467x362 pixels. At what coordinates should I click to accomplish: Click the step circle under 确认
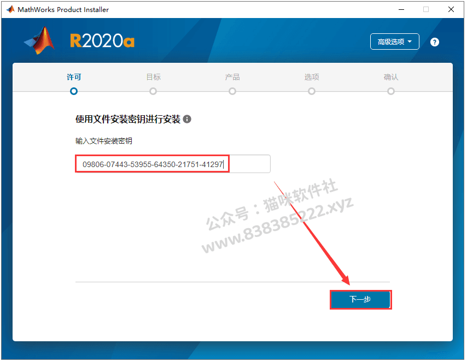[391, 91]
